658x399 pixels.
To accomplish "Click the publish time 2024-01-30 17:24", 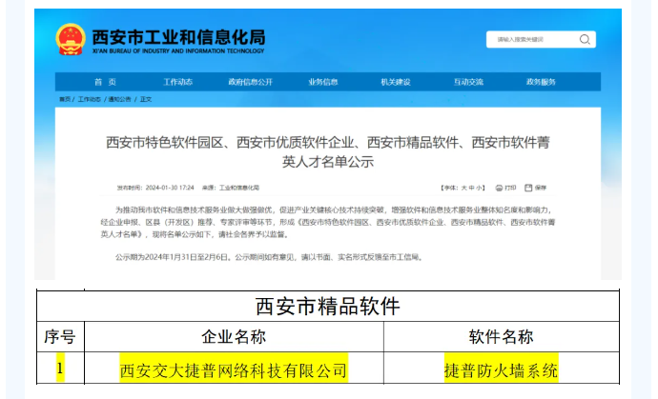I will pyautogui.click(x=170, y=188).
